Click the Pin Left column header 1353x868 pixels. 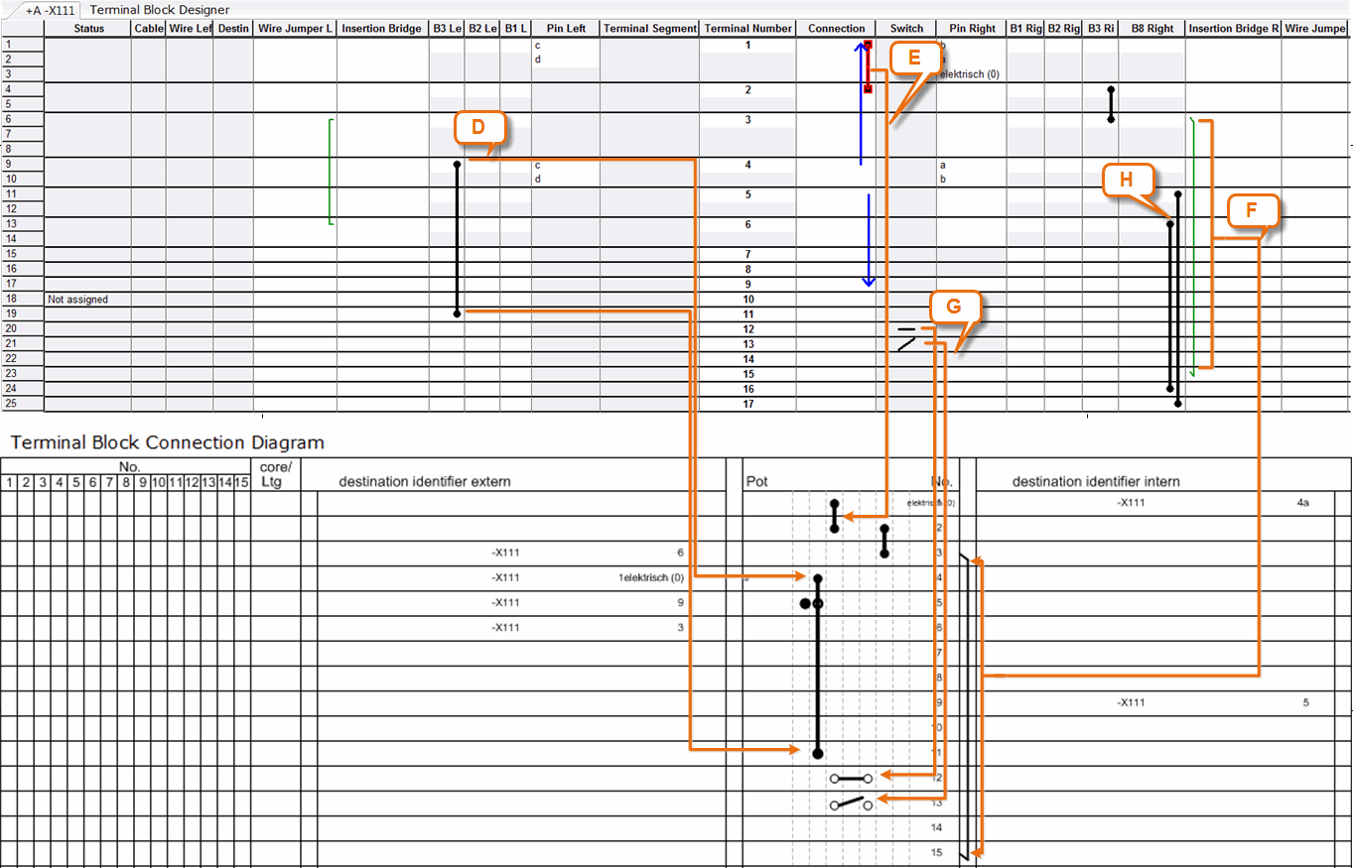coord(566,29)
